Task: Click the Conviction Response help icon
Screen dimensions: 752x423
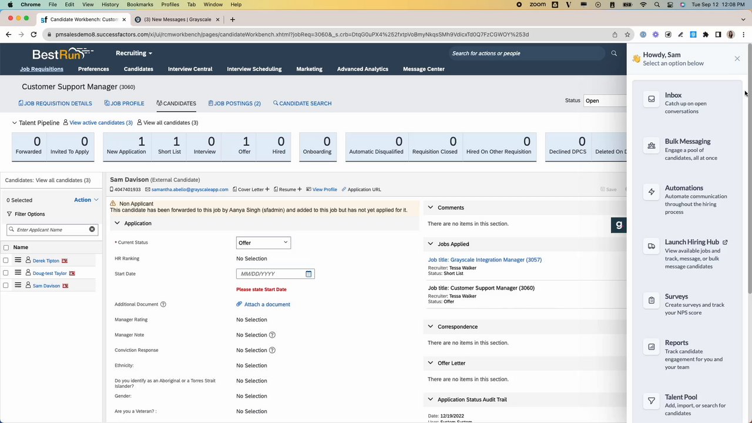Action: click(x=272, y=350)
